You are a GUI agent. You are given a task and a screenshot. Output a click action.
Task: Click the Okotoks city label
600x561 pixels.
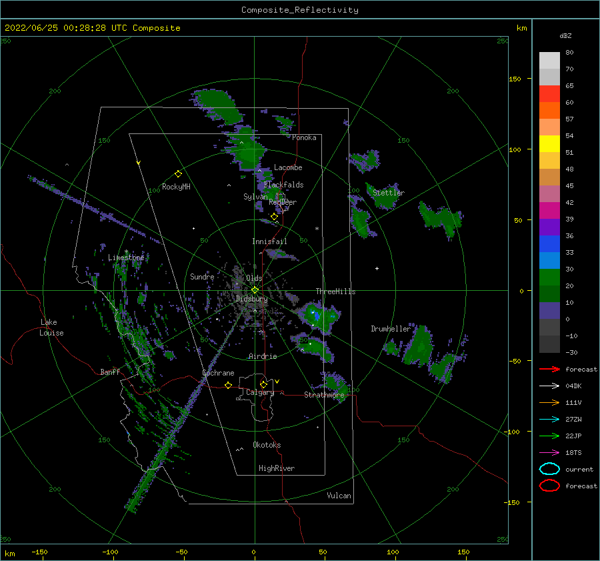click(x=267, y=445)
